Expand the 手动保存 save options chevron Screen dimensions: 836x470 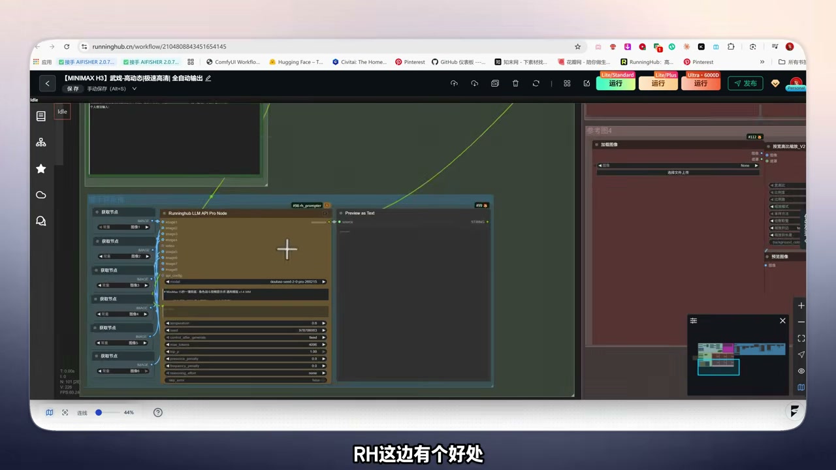click(x=134, y=89)
